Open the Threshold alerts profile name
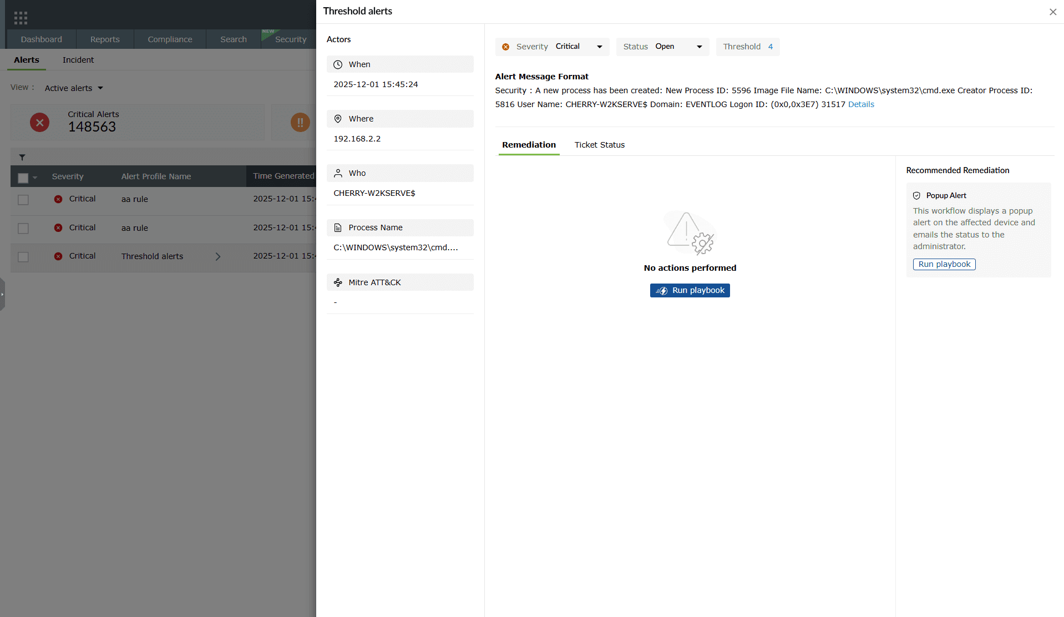Viewport: 1064px width, 617px height. pos(152,256)
